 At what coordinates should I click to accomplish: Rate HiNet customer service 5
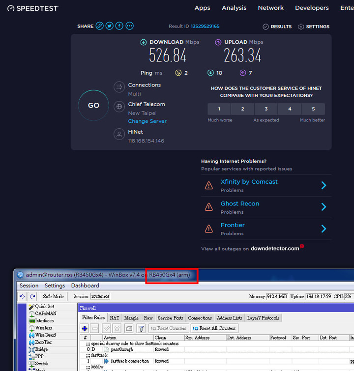pos(313,109)
